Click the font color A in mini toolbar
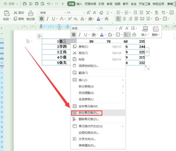 click(102, 35)
